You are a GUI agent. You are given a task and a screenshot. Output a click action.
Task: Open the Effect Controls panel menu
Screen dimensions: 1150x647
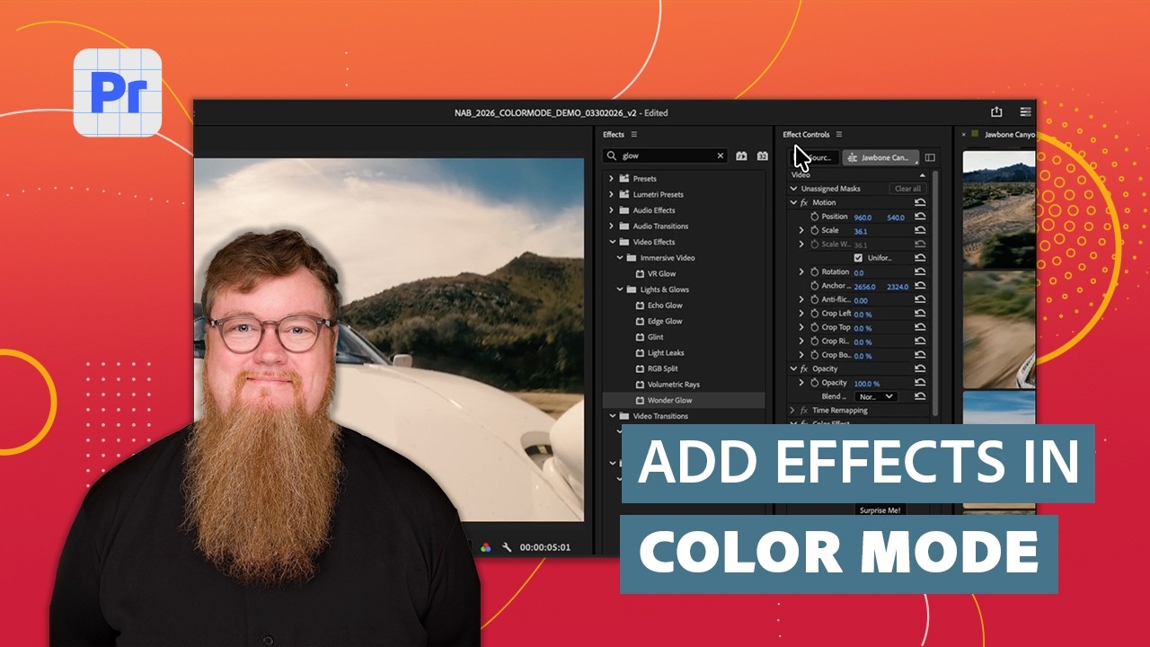[x=838, y=135]
